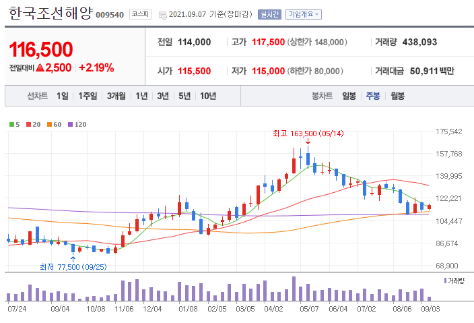This screenshot has width=474, height=323.
Task: Select the 1주일 line chart tab
Action: point(88,96)
